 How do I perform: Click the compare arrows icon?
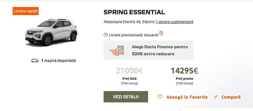click(x=216, y=97)
